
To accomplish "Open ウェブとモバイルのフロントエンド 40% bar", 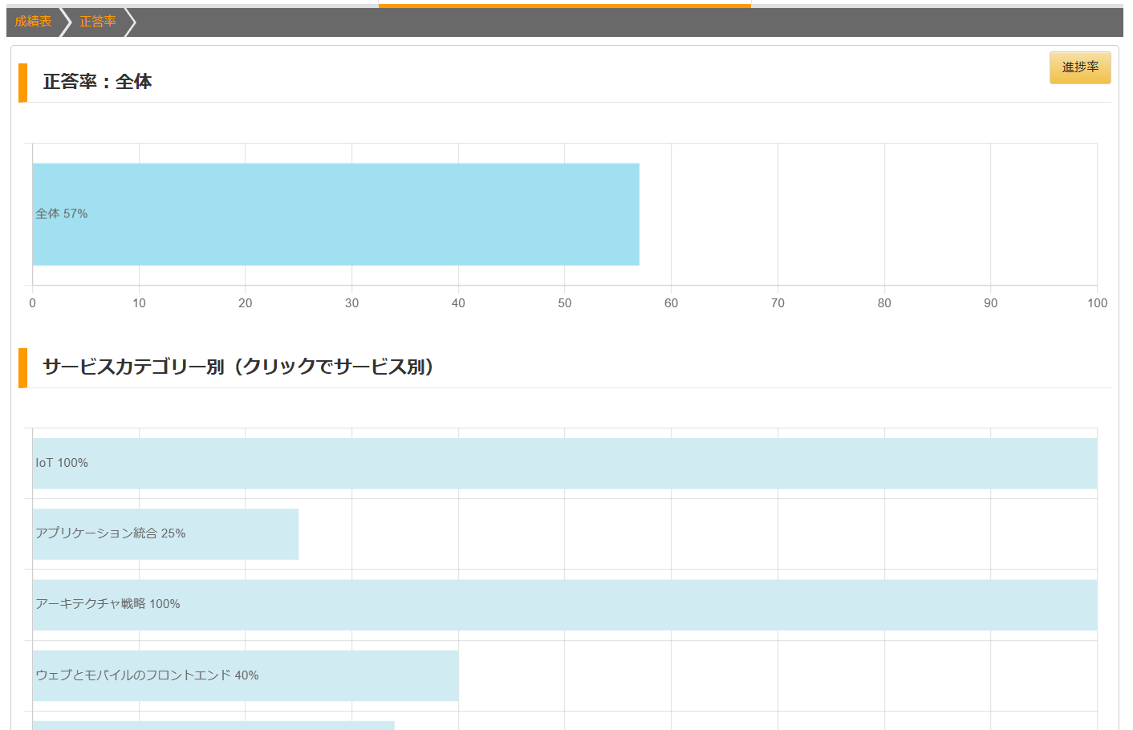I will tap(246, 675).
